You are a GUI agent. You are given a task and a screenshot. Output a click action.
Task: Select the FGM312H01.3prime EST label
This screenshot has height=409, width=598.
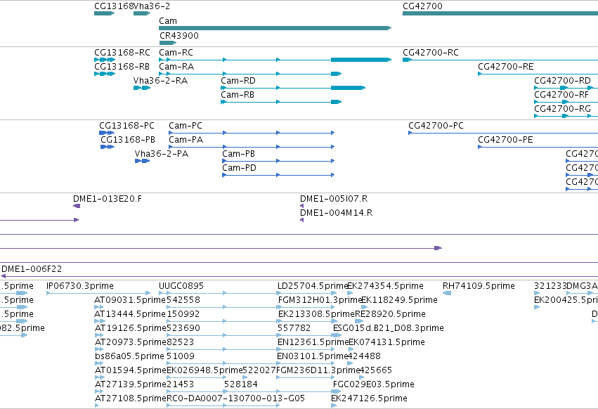[320, 300]
